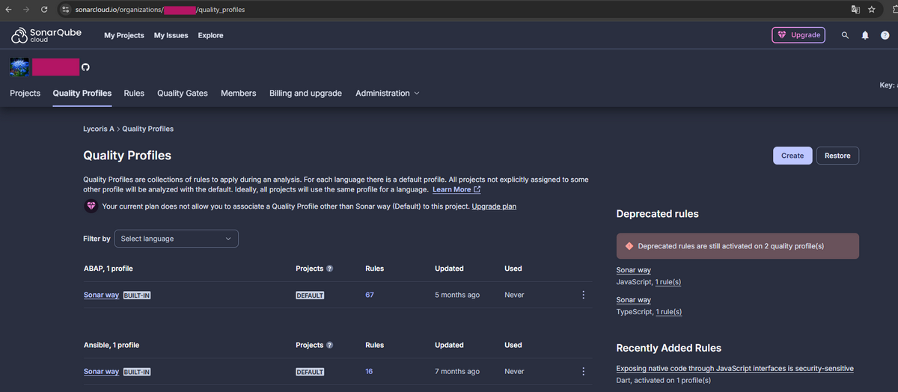This screenshot has width=898, height=392.
Task: Click the DEFAULT badge in the Ansible row
Action: click(x=310, y=372)
